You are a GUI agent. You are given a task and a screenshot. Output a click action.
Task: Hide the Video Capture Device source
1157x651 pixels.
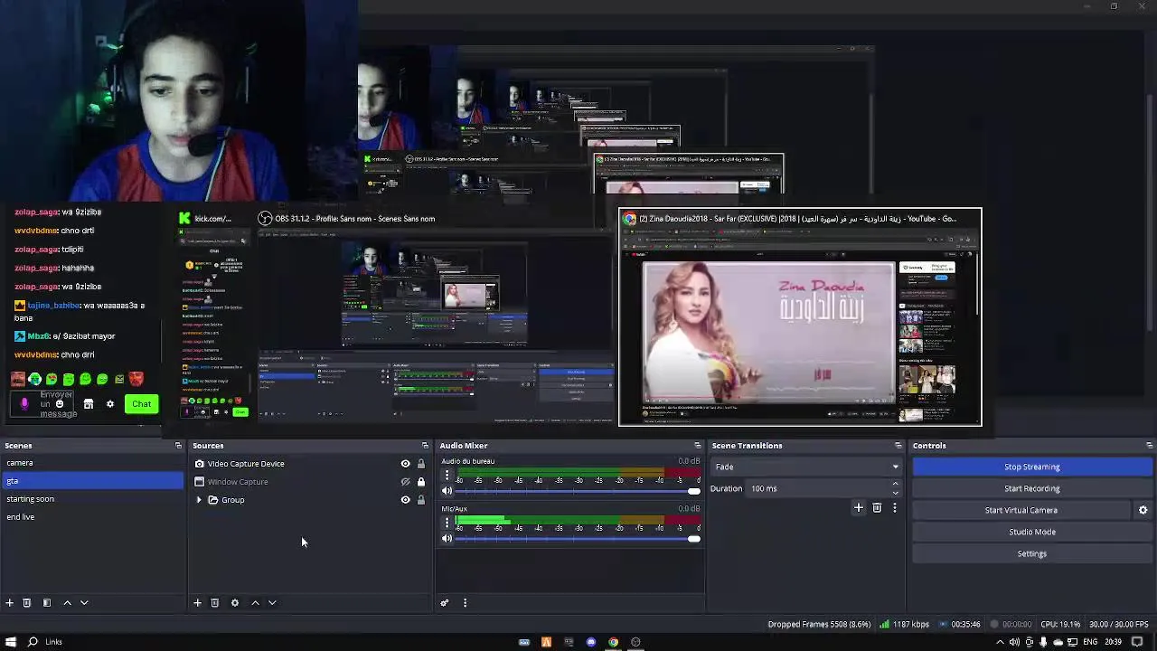405,464
